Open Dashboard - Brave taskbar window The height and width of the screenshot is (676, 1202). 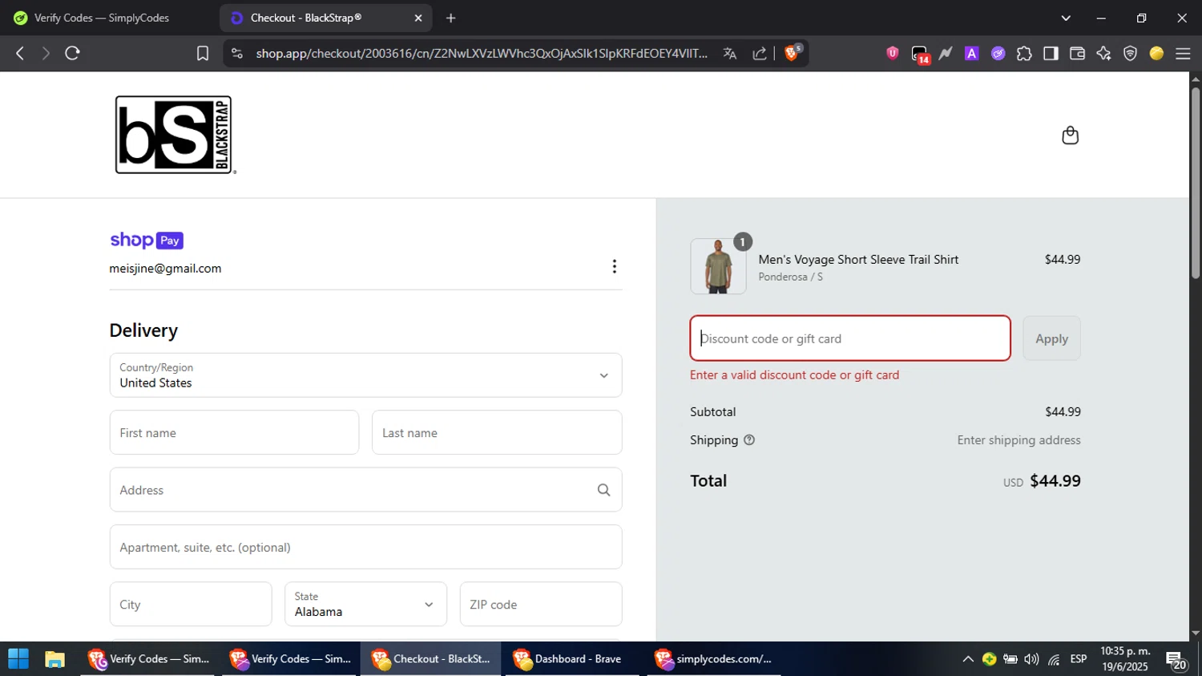(x=573, y=659)
